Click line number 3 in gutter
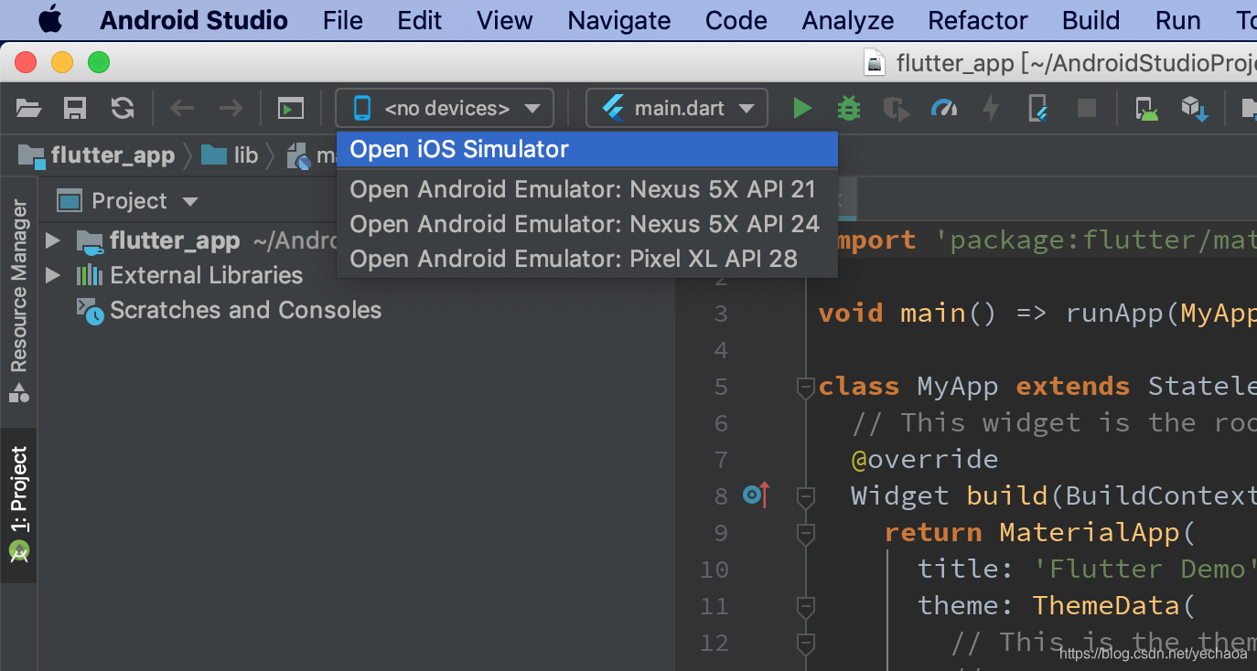1257x671 pixels. (721, 314)
